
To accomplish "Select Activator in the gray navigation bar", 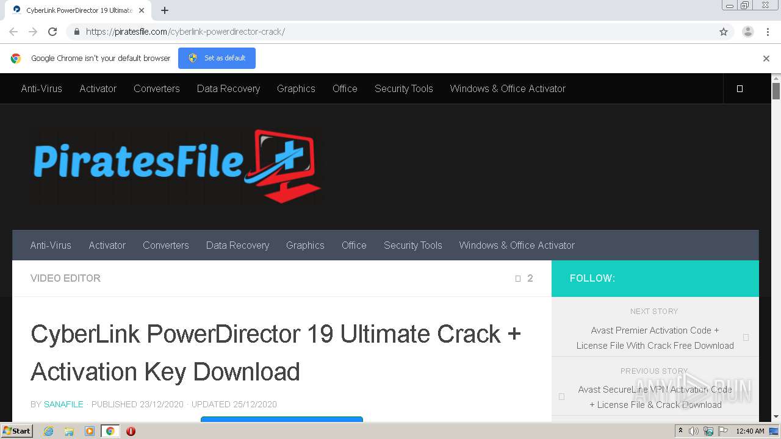I will point(107,245).
